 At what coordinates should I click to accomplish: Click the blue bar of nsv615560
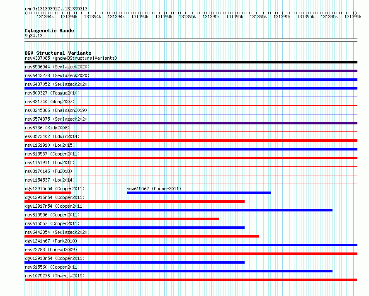tap(178, 271)
